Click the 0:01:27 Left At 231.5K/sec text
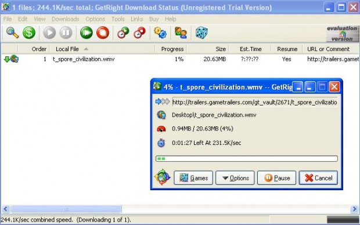Viewport: 360px width, 225px height. click(206, 143)
